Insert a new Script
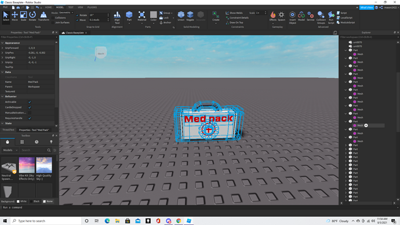The width and height of the screenshot is (400, 225). (341, 13)
